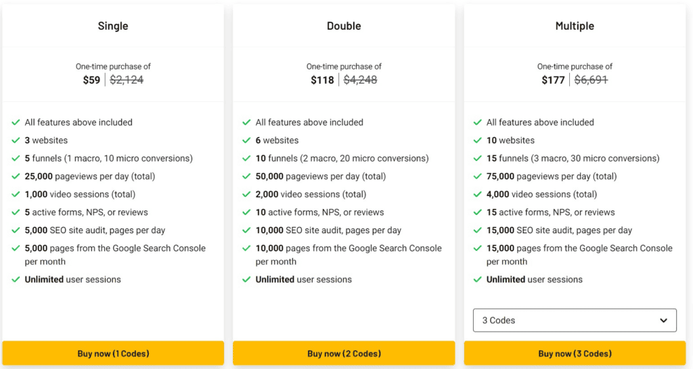Click checkmark beside 10 active forms, NPS
This screenshot has height=369, width=693.
coord(246,212)
